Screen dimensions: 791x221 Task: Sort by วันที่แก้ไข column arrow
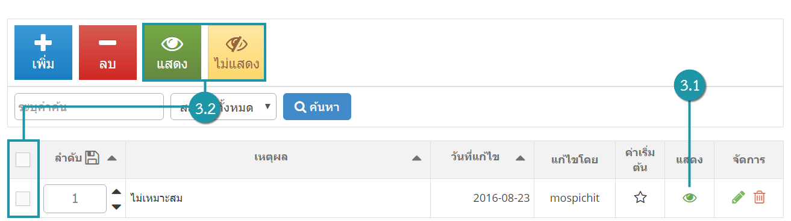[x=521, y=159]
